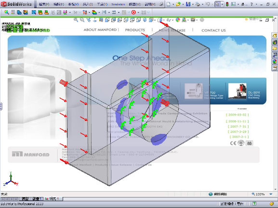Follow the PRODUCTS link
Viewport: 278px width, 208px height.
(x=135, y=30)
